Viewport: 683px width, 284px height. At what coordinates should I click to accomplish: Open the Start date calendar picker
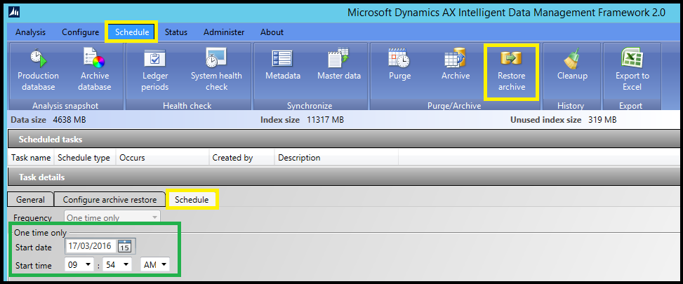[125, 246]
